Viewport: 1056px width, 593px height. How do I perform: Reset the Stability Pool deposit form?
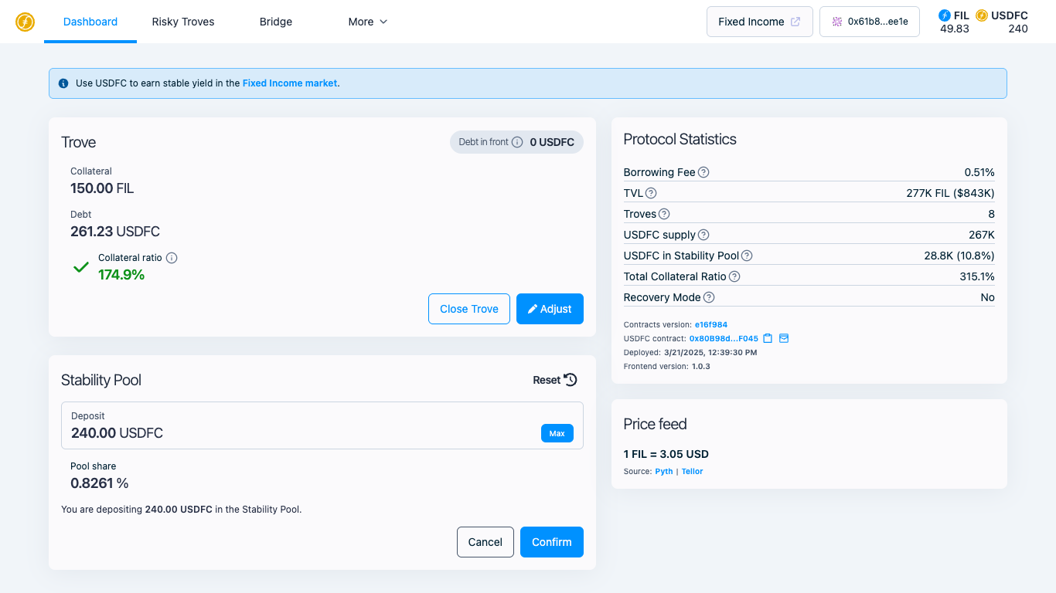(555, 380)
